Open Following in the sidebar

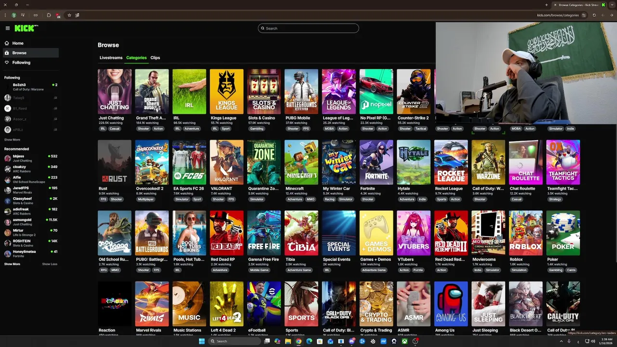[31, 63]
